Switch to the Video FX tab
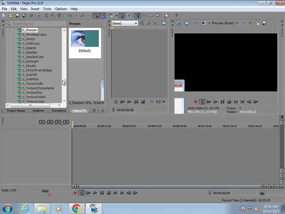The width and height of the screenshot is (285, 214). click(79, 111)
